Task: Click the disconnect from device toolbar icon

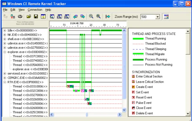Action: pos(13,16)
